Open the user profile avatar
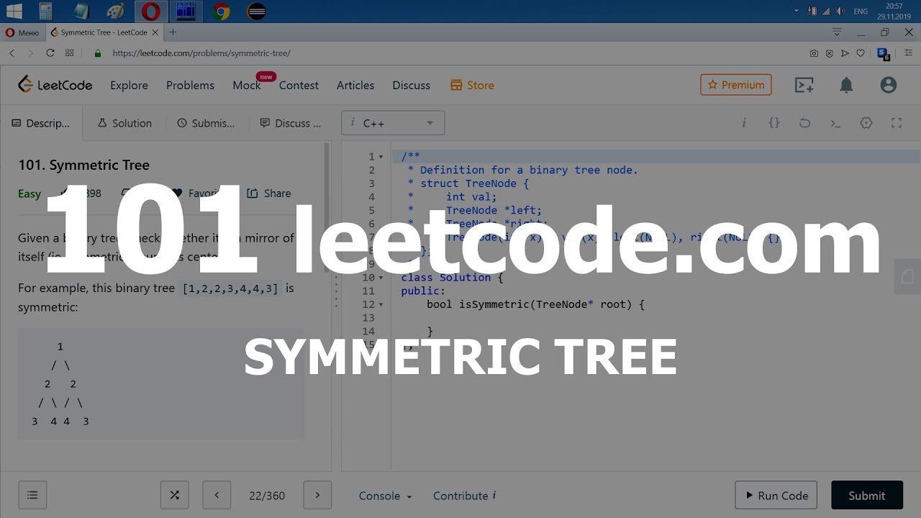921x518 pixels. tap(889, 85)
